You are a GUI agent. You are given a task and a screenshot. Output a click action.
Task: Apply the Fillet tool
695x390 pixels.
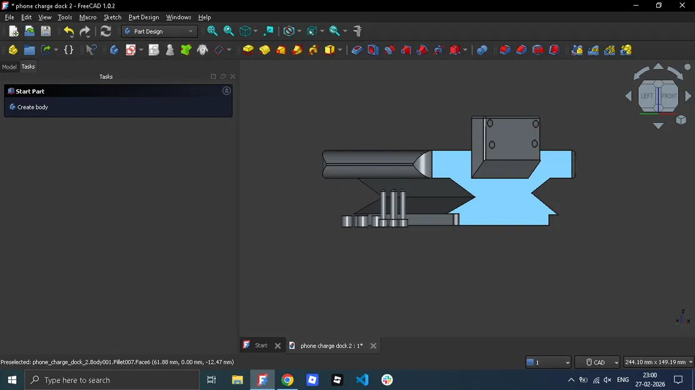point(505,50)
